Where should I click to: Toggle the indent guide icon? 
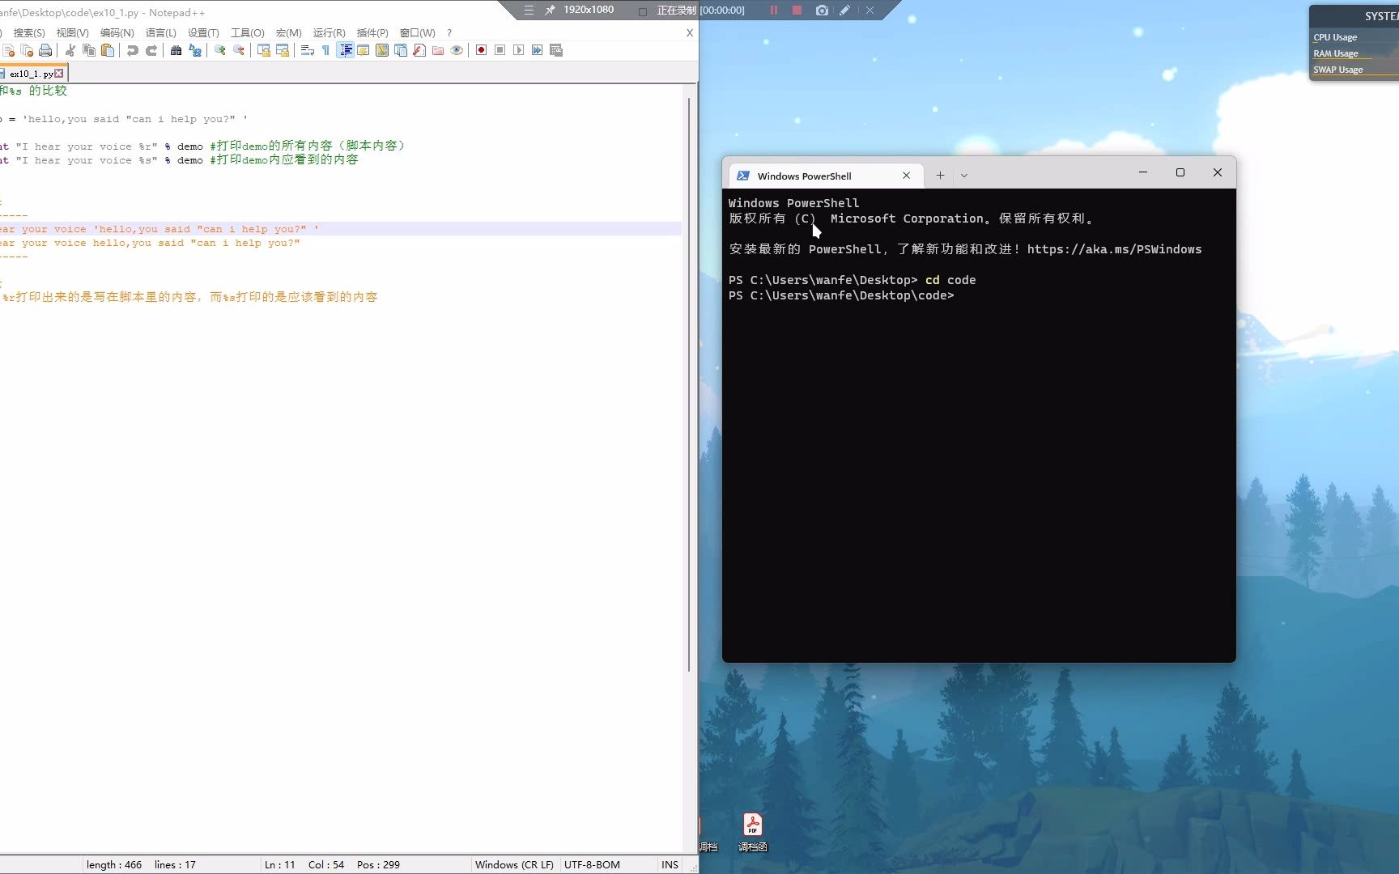tap(346, 50)
